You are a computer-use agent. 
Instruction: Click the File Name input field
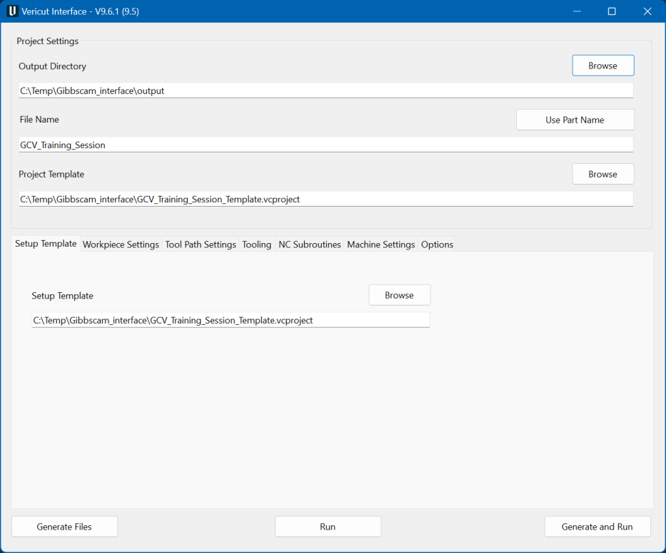[326, 145]
